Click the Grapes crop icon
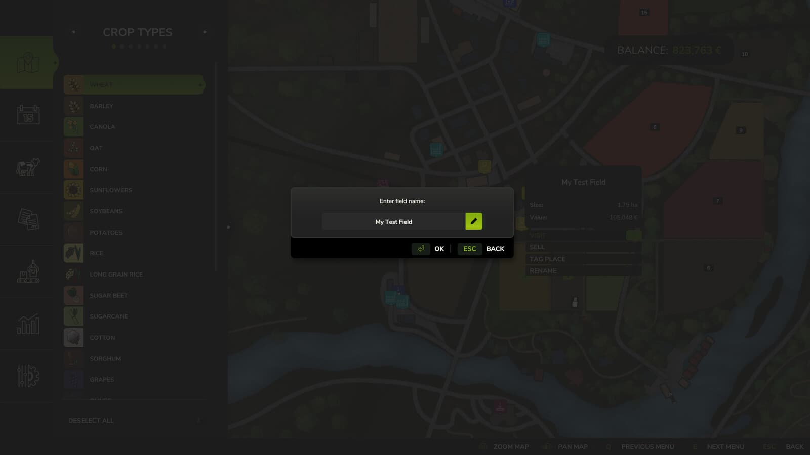Viewport: 810px width, 455px height. point(73,380)
